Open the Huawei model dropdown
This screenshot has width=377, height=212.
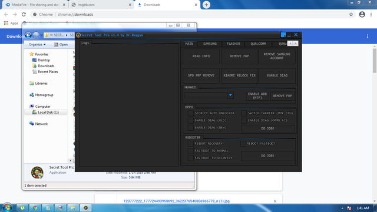(230, 95)
